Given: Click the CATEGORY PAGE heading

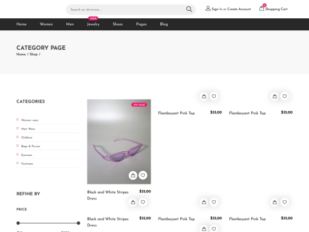Looking at the screenshot, I should click(41, 48).
